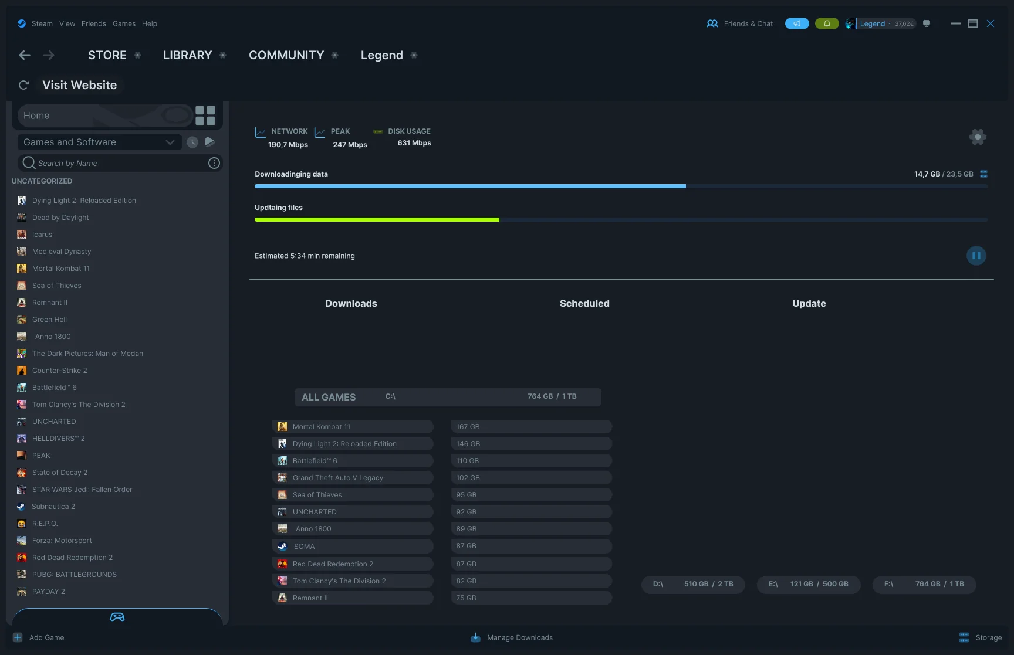Select Forza: Motorsport in library list
The image size is (1014, 655).
coord(62,541)
